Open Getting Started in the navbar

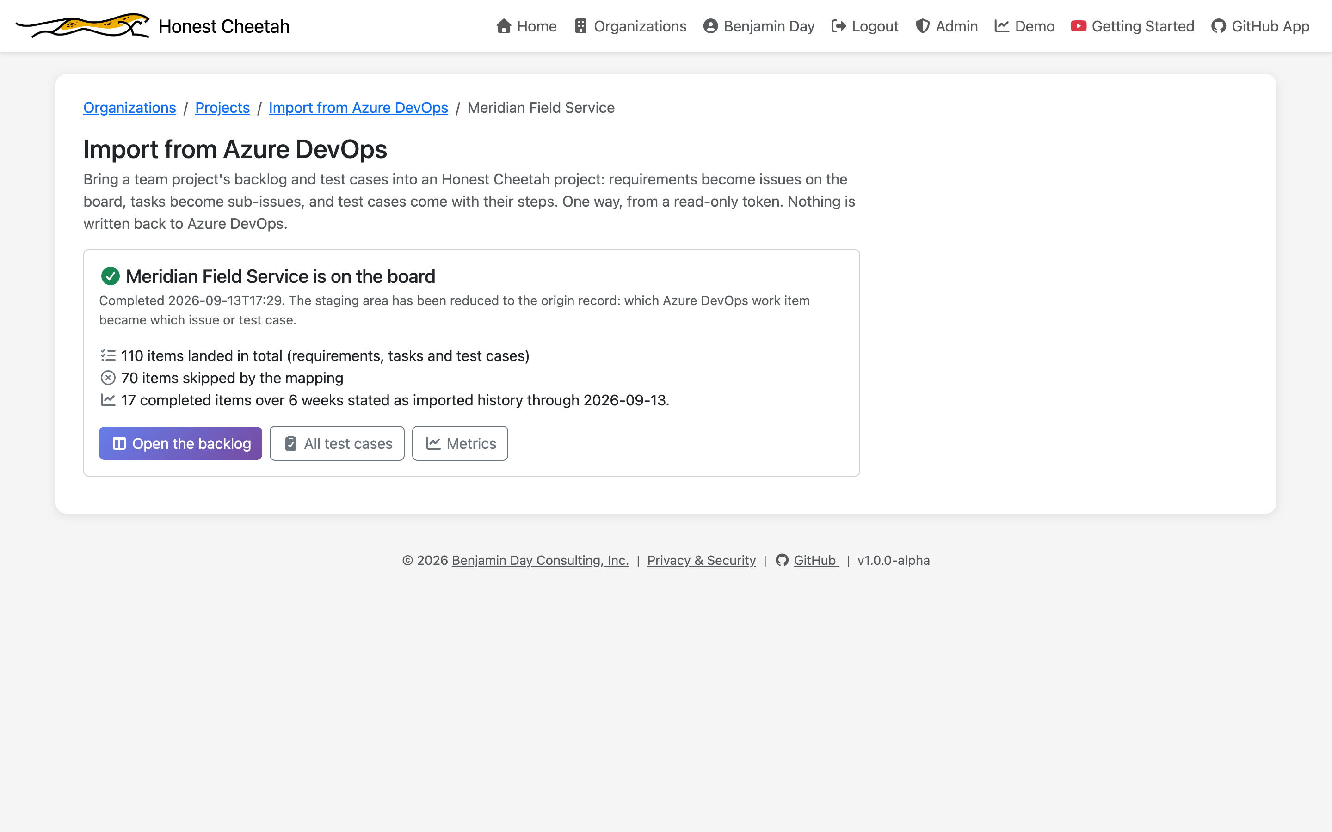(x=1133, y=26)
